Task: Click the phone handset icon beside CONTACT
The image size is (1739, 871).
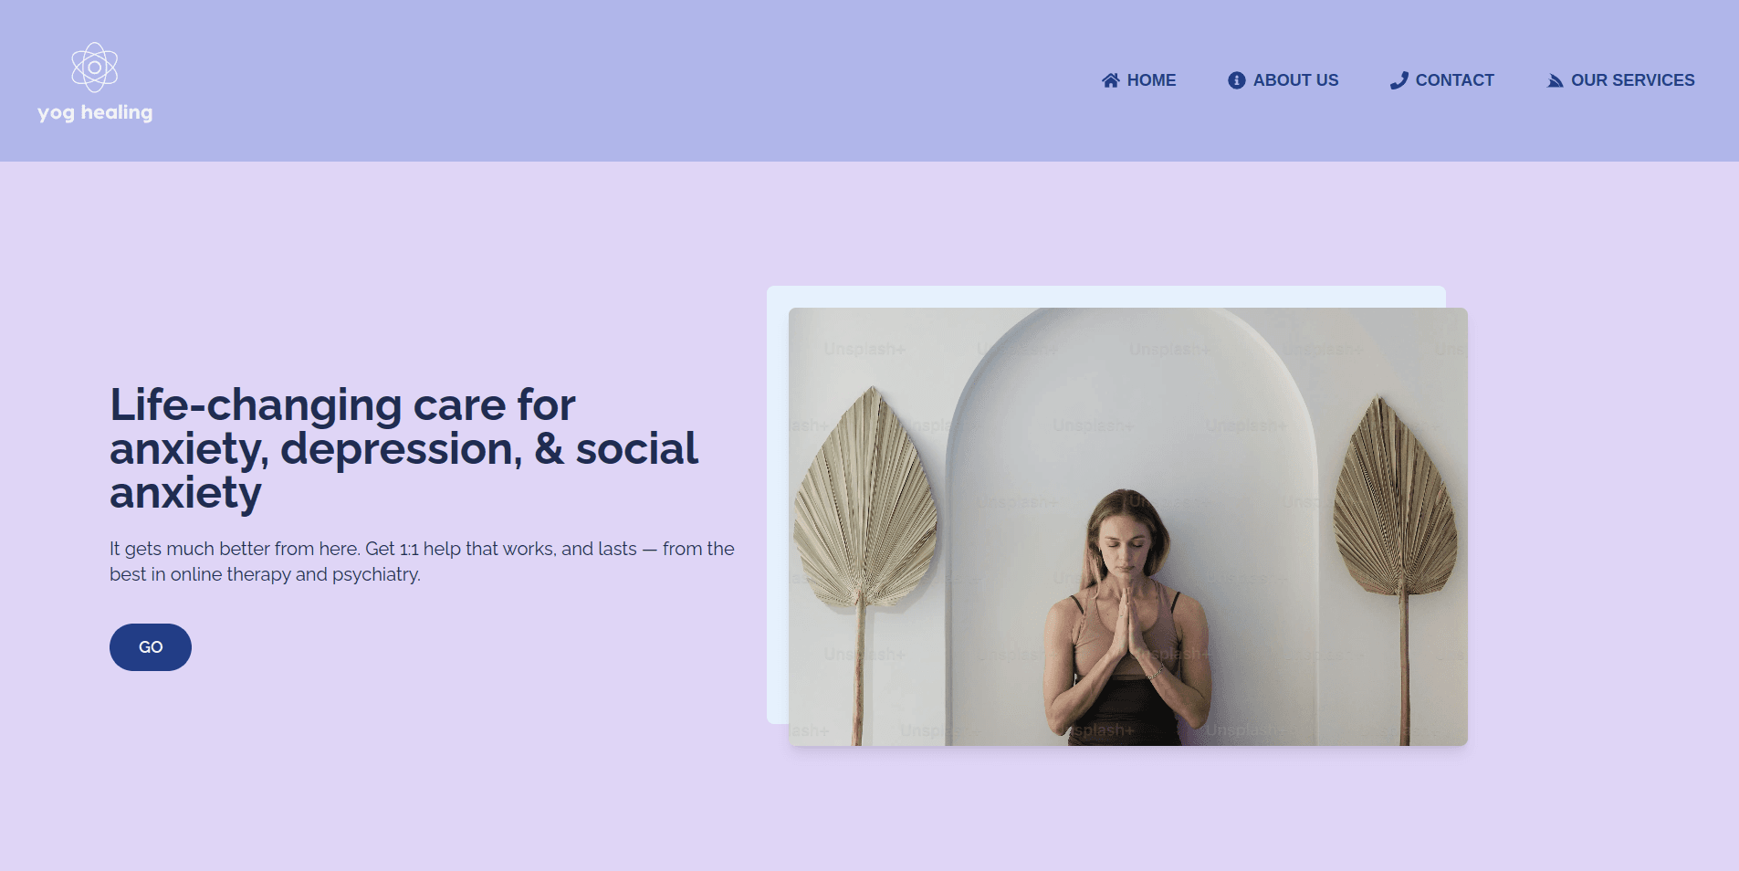Action: pyautogui.click(x=1399, y=80)
